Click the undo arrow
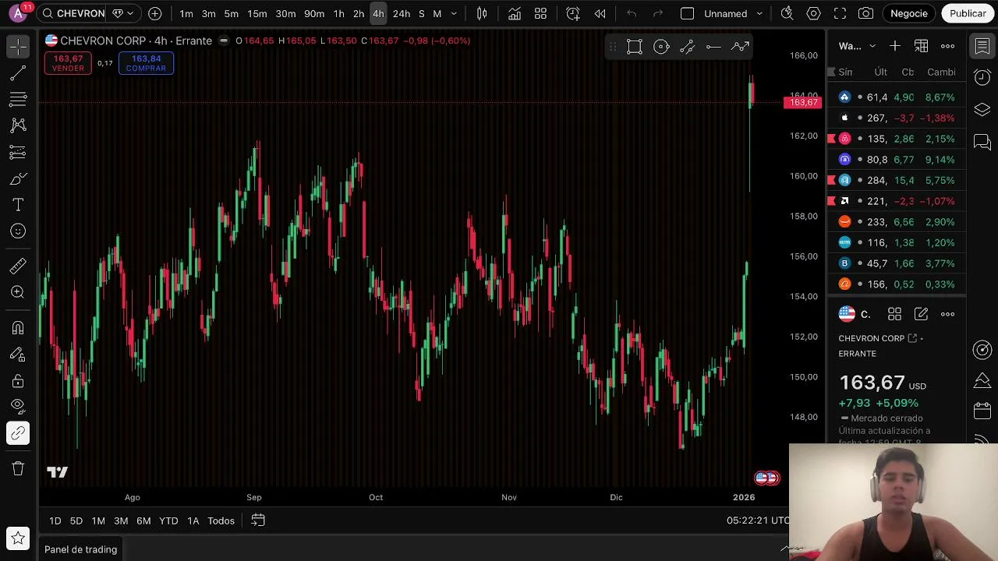This screenshot has height=561, width=998. (x=632, y=13)
